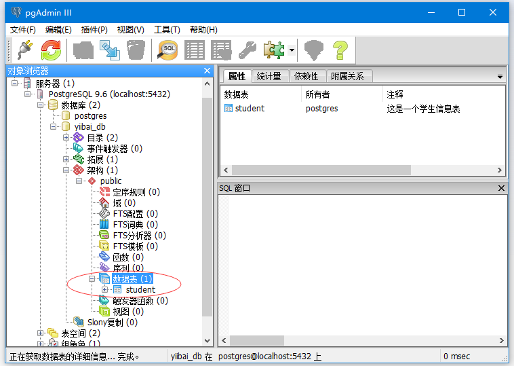The width and height of the screenshot is (514, 366).
Task: Select the student row in properties list
Action: click(250, 109)
